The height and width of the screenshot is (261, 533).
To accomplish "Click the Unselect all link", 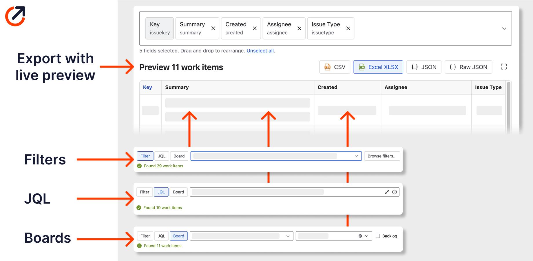I will pyautogui.click(x=260, y=50).
